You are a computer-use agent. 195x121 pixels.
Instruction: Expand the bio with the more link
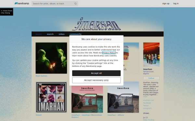pos(145,96)
